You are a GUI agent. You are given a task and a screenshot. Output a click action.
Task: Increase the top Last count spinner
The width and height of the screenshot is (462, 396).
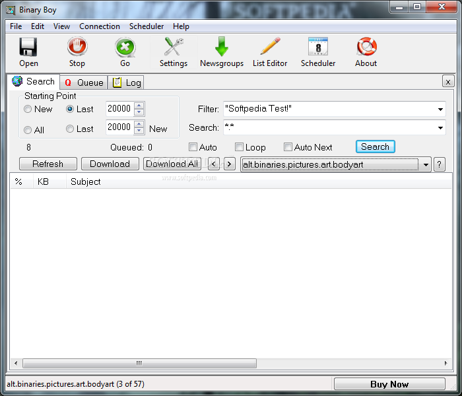[x=139, y=106]
